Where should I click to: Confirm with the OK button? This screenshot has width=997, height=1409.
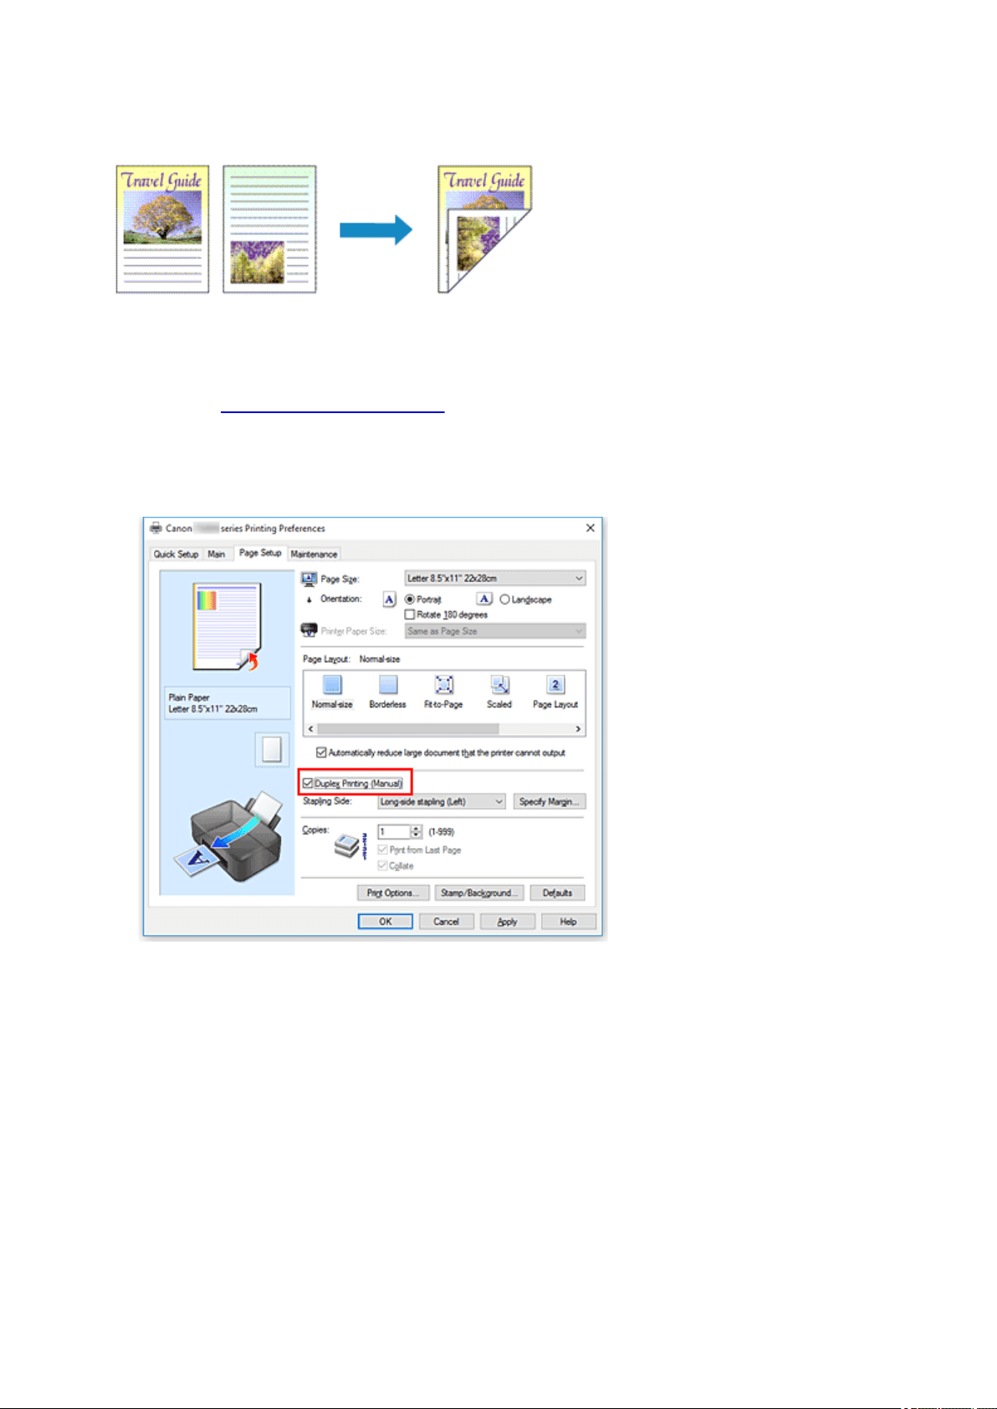point(386,921)
